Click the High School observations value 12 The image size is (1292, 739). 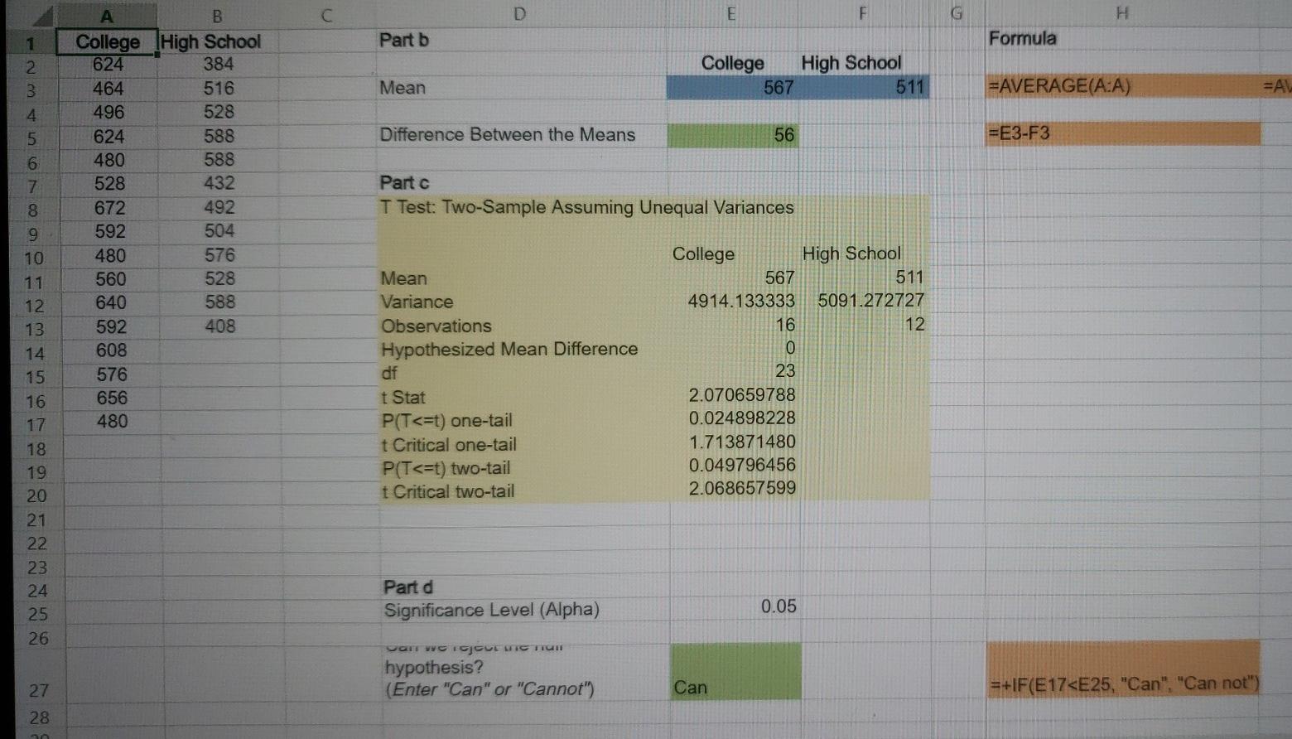914,324
